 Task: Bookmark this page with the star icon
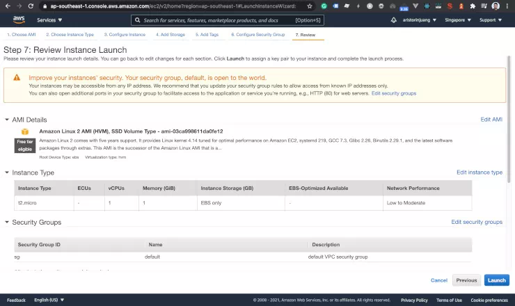[x=310, y=6]
